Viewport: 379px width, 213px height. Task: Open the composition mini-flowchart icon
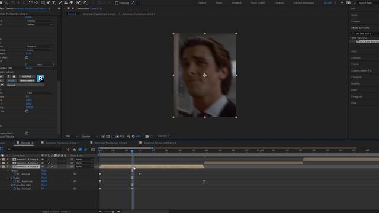pos(67,150)
